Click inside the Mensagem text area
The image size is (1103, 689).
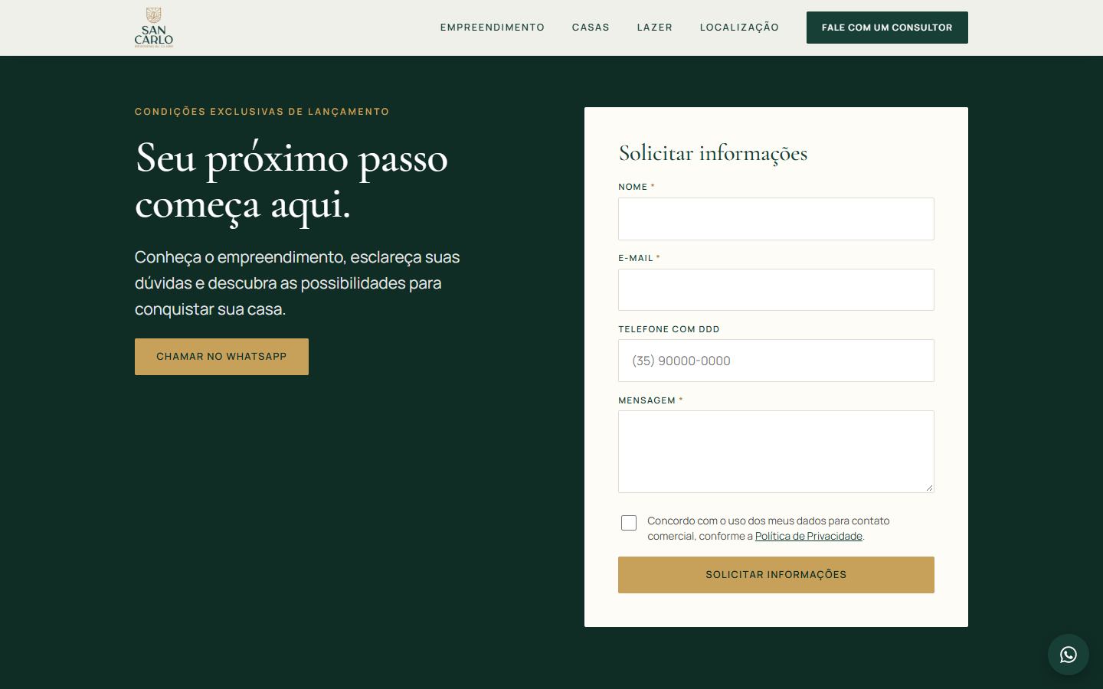point(776,452)
